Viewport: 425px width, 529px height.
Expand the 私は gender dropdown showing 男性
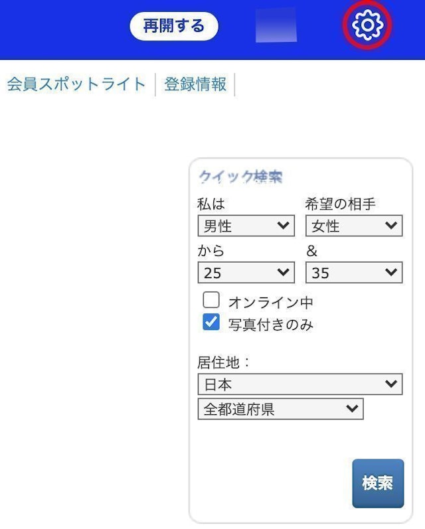[x=246, y=226]
